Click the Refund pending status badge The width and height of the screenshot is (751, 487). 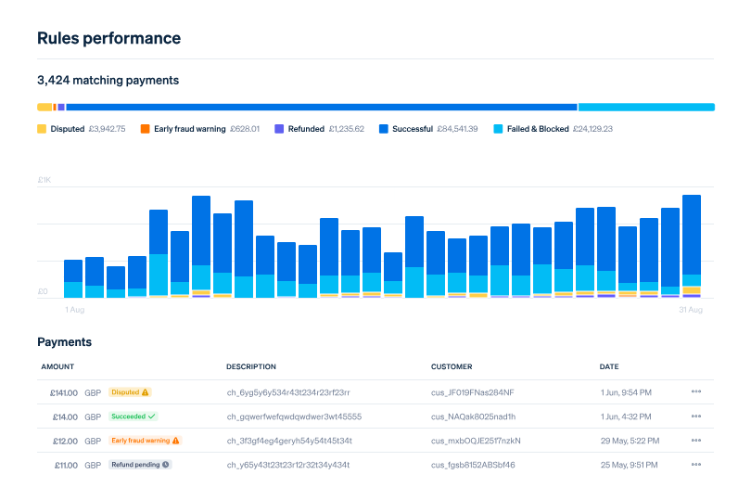click(140, 464)
